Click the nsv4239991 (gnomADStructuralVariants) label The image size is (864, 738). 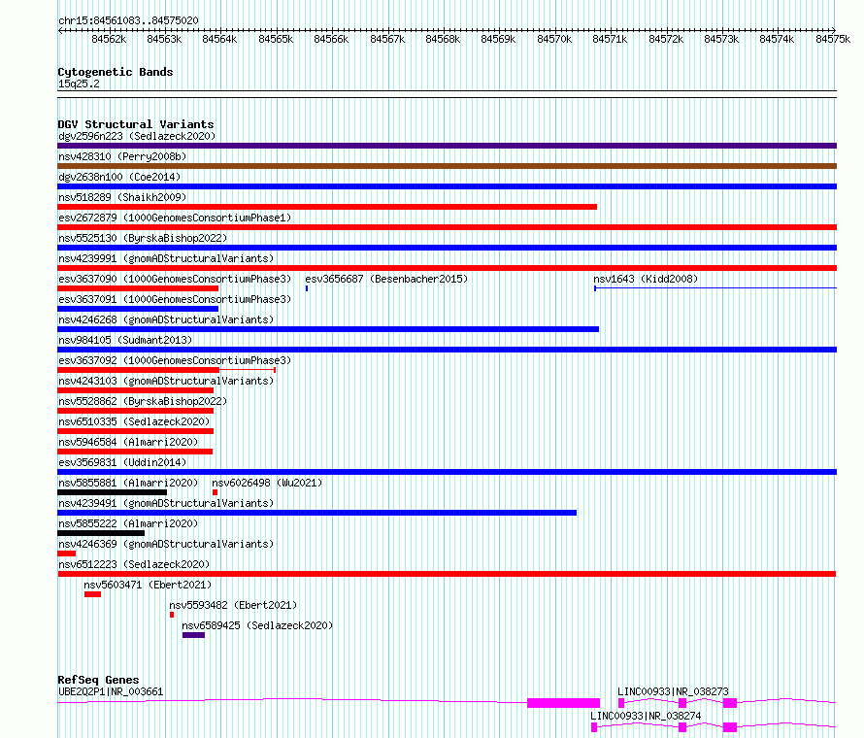166,258
